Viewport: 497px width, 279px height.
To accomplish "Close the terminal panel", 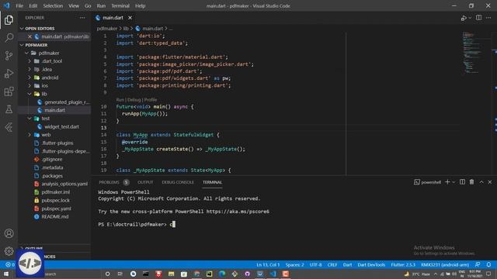I will [x=490, y=182].
